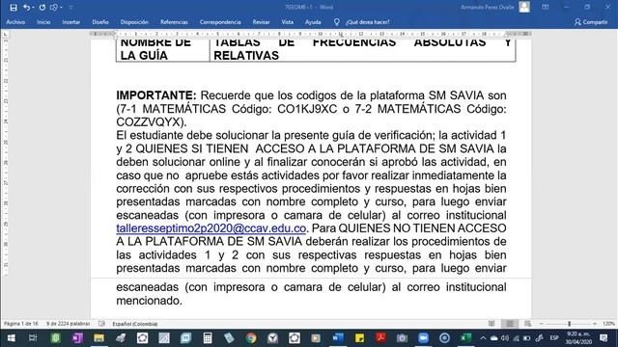Toggle touch/mouse mode icon
The height and width of the screenshot is (347, 618).
[54, 8]
